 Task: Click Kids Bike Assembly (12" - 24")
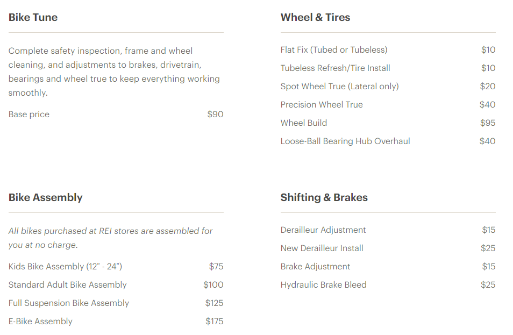pos(61,267)
